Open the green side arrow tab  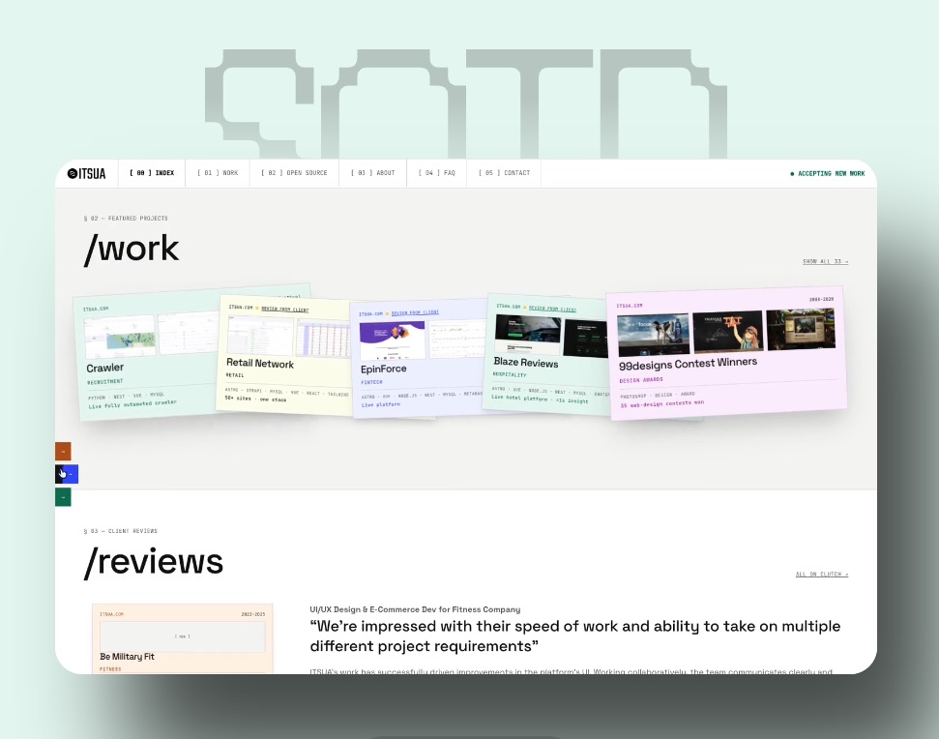click(63, 497)
